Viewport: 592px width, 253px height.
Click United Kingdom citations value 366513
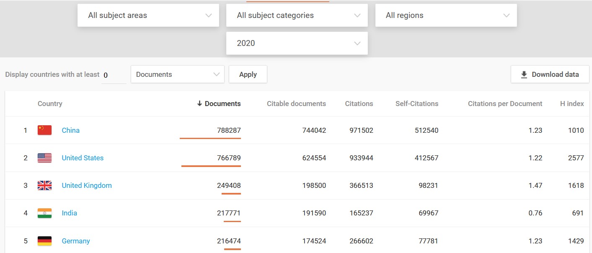[x=362, y=185]
